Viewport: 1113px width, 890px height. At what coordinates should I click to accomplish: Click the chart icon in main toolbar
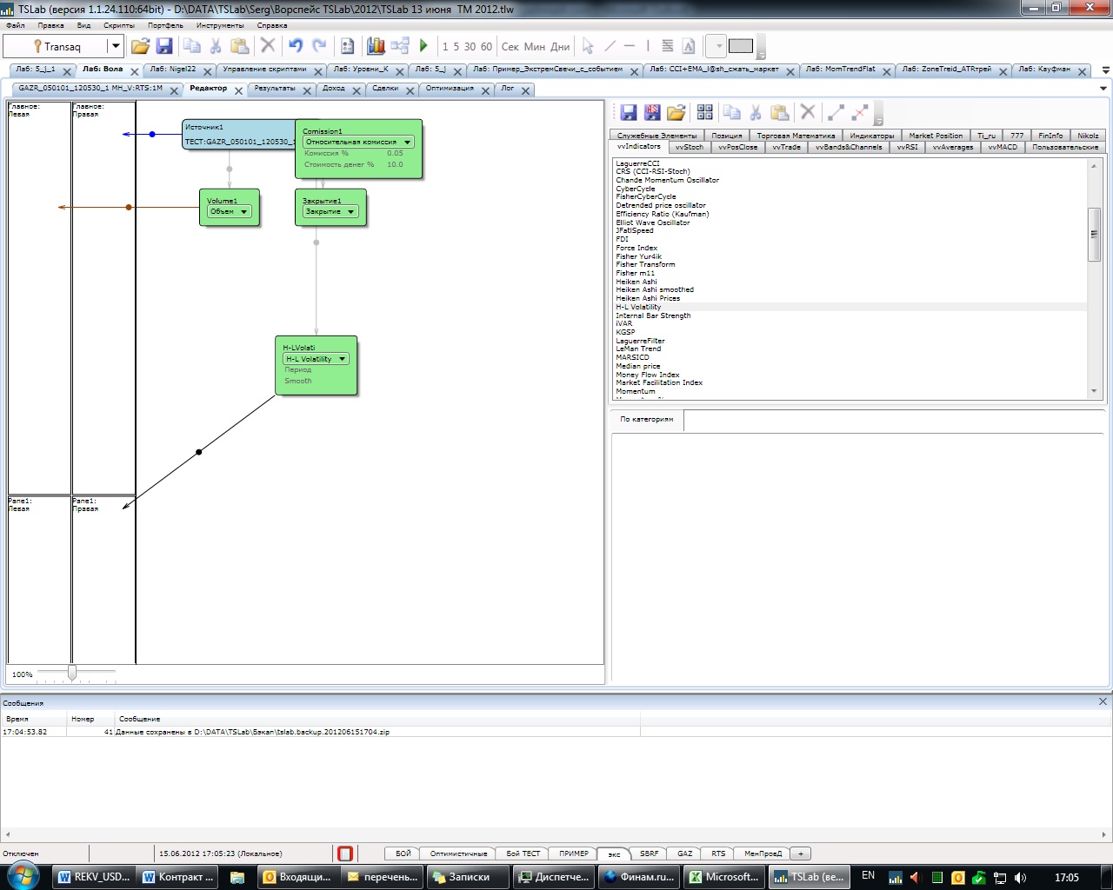coord(376,46)
